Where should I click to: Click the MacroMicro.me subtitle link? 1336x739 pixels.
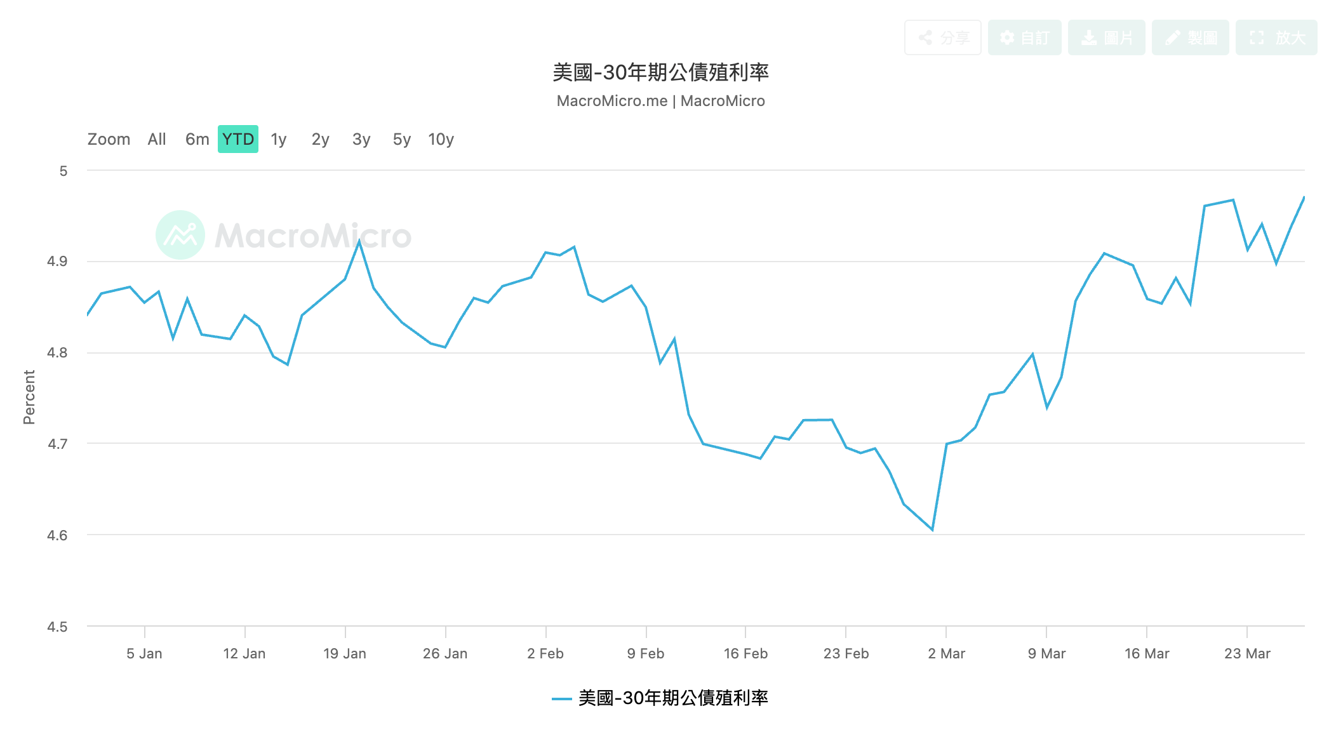point(611,101)
